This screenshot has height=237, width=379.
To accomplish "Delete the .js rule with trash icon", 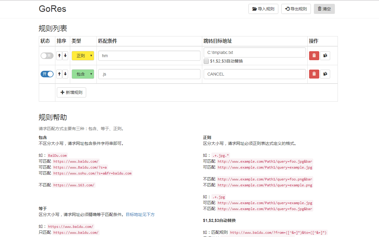I will [314, 74].
